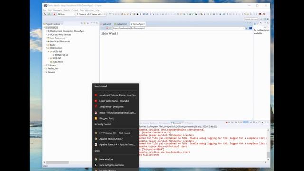
Task: Open the Navigate menu
Action: click(x=57, y=10)
